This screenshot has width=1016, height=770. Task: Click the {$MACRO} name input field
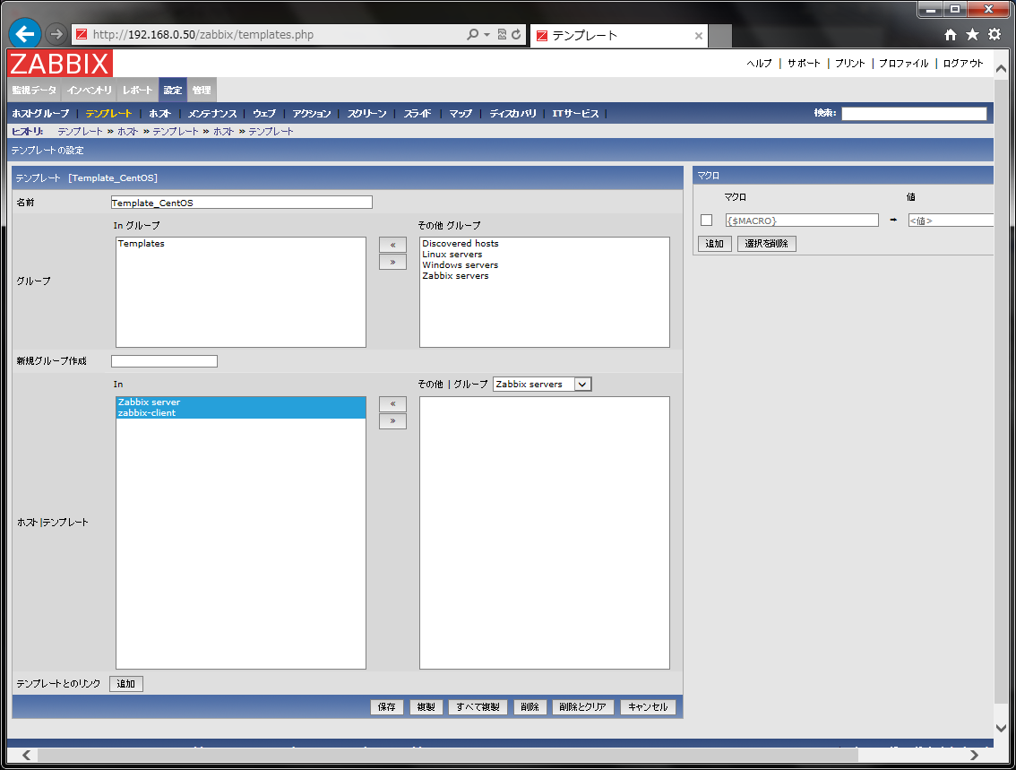pyautogui.click(x=802, y=221)
